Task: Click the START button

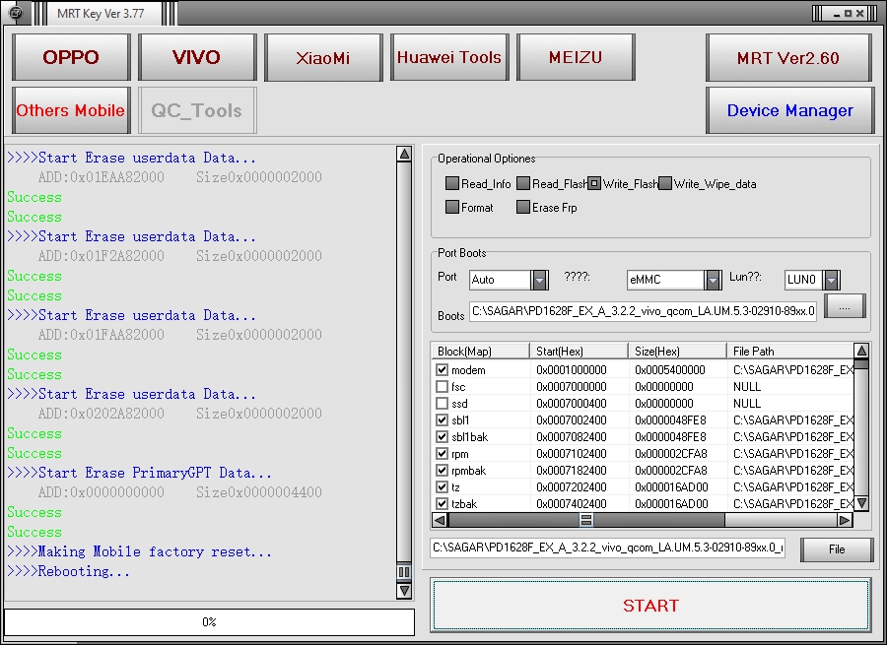Action: point(650,605)
